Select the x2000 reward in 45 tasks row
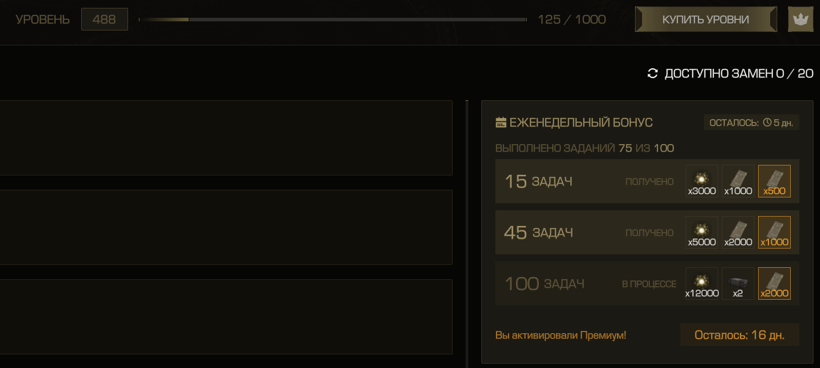The height and width of the screenshot is (368, 820). pyautogui.click(x=738, y=232)
